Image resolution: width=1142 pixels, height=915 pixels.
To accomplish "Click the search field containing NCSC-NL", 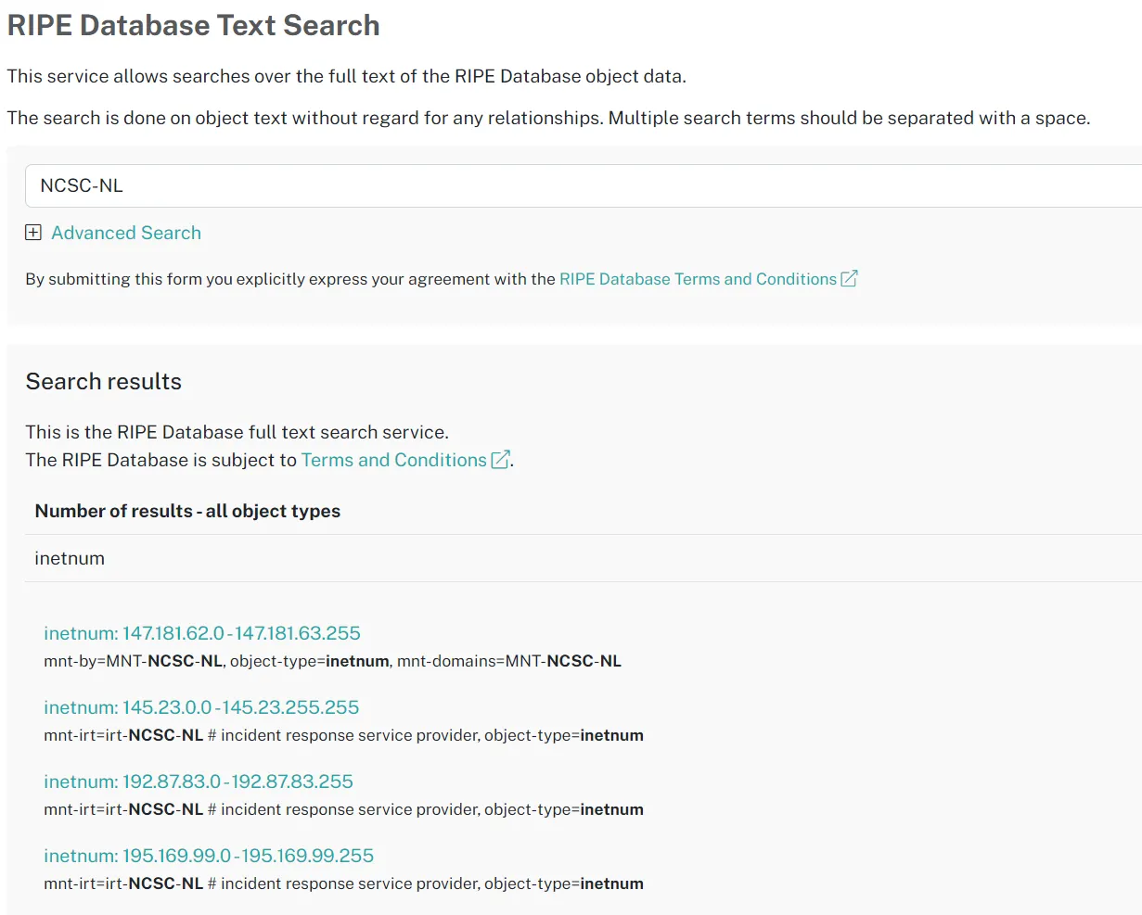I will [584, 185].
